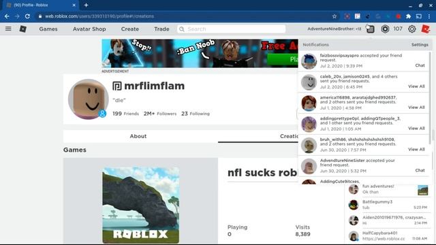Click the site lock icon in address bar
Image resolution: width=436 pixels, height=245 pixels.
(x=40, y=16)
